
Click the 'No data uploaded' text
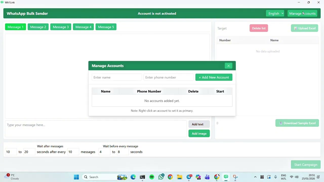[268, 51]
